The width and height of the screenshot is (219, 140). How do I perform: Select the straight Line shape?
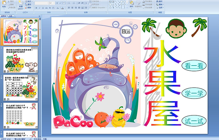(116, 2)
